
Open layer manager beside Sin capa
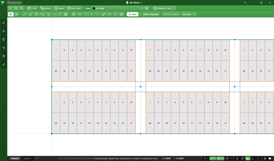pos(147,8)
